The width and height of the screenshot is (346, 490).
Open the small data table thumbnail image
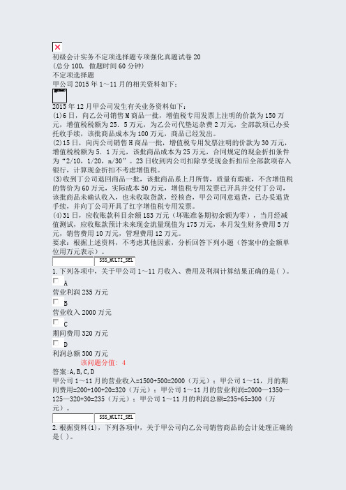tap(59, 96)
